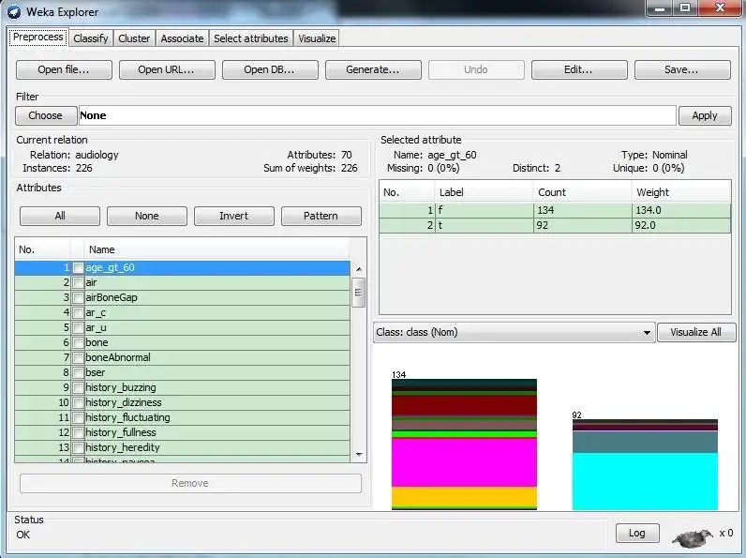This screenshot has width=746, height=558.
Task: Close the Weka Explorer window
Action: (x=720, y=8)
